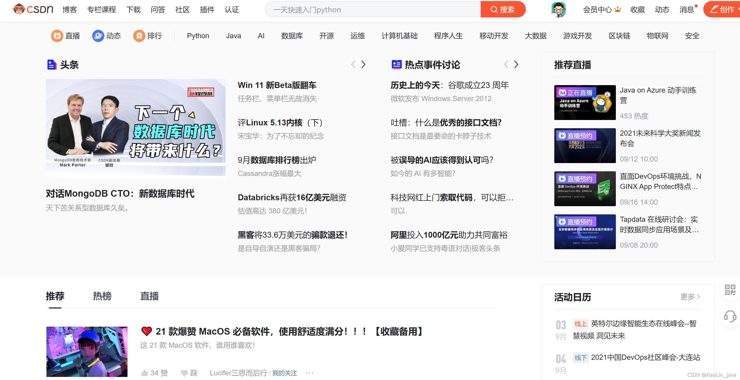The height and width of the screenshot is (380, 740).
Task: Open the CSDN logo home link
Action: (33, 9)
